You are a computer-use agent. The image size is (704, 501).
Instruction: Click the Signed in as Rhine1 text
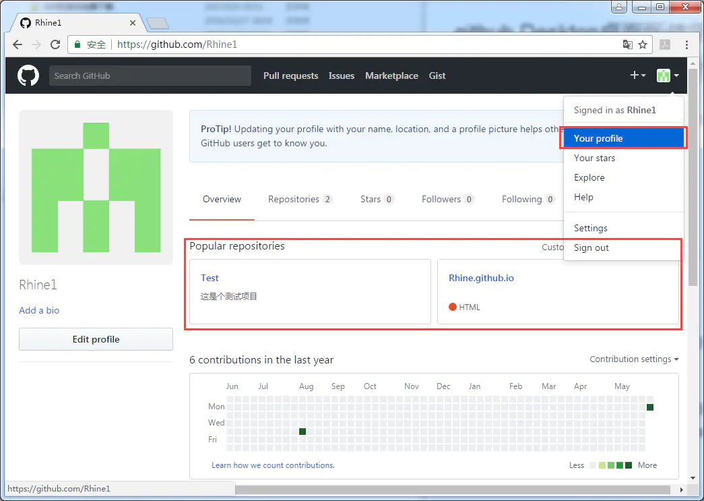(614, 110)
